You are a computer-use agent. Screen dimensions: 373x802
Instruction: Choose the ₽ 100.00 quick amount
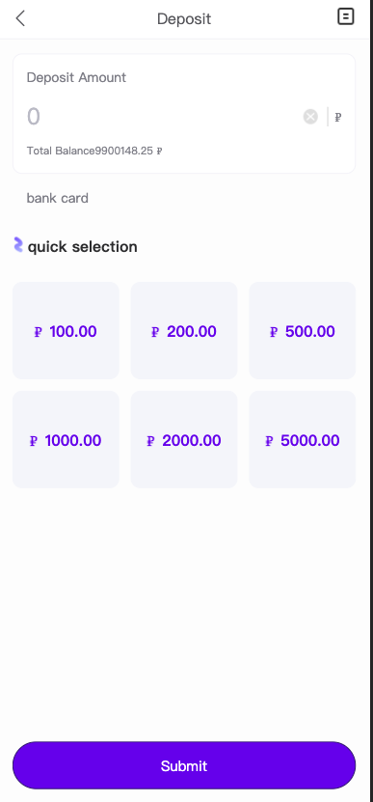pyautogui.click(x=66, y=330)
